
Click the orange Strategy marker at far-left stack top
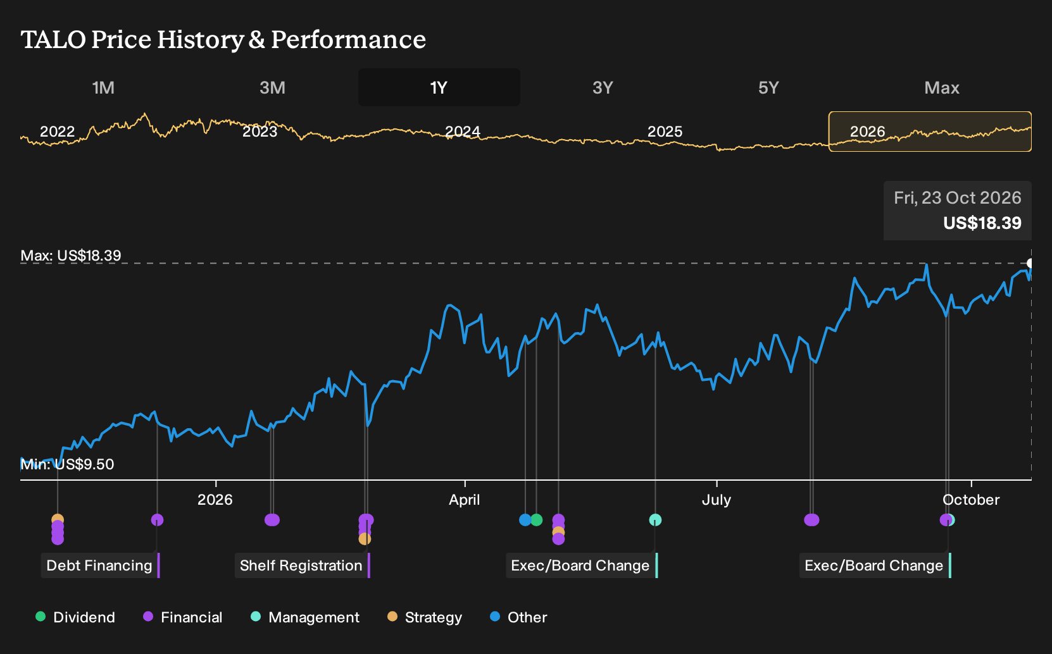point(58,520)
